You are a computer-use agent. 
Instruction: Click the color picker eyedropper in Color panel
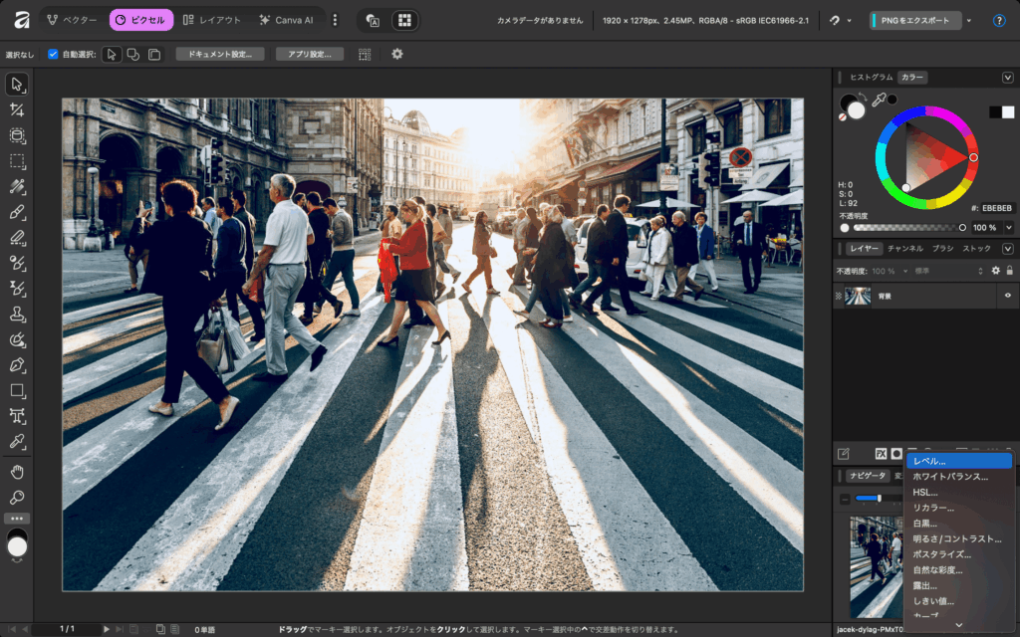click(x=879, y=100)
